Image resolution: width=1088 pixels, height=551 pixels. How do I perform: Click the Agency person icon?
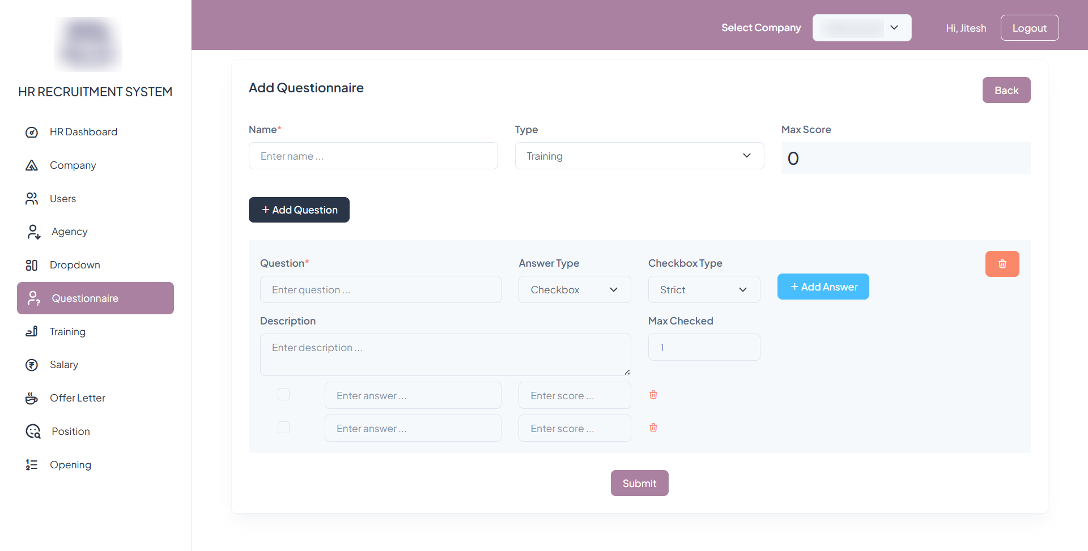click(x=33, y=232)
